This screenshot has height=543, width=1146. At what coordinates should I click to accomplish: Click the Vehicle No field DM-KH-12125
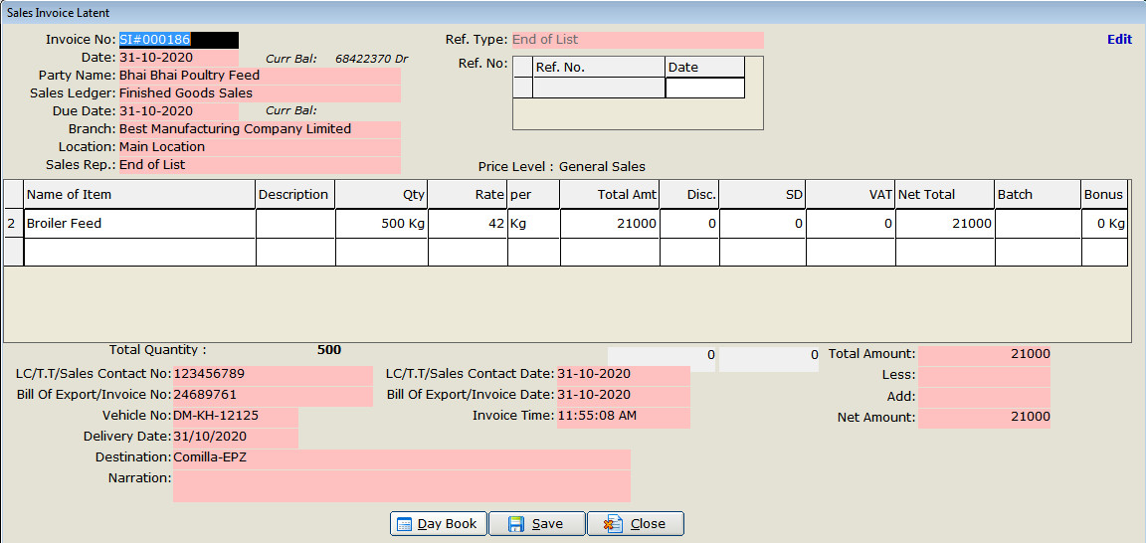pos(236,416)
